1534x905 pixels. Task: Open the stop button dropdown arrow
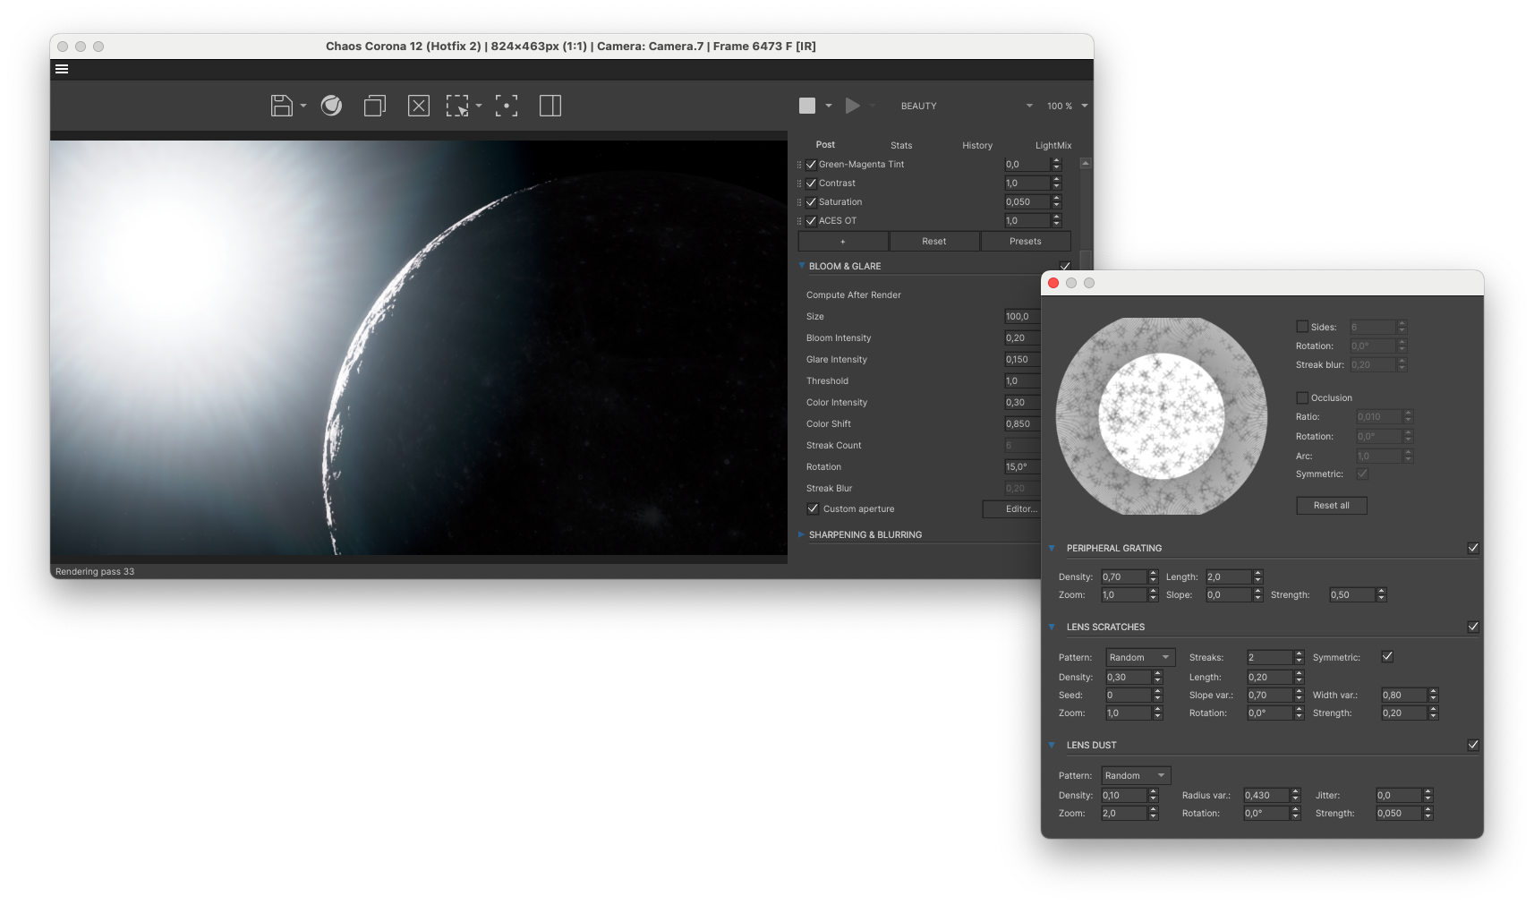coord(829,106)
